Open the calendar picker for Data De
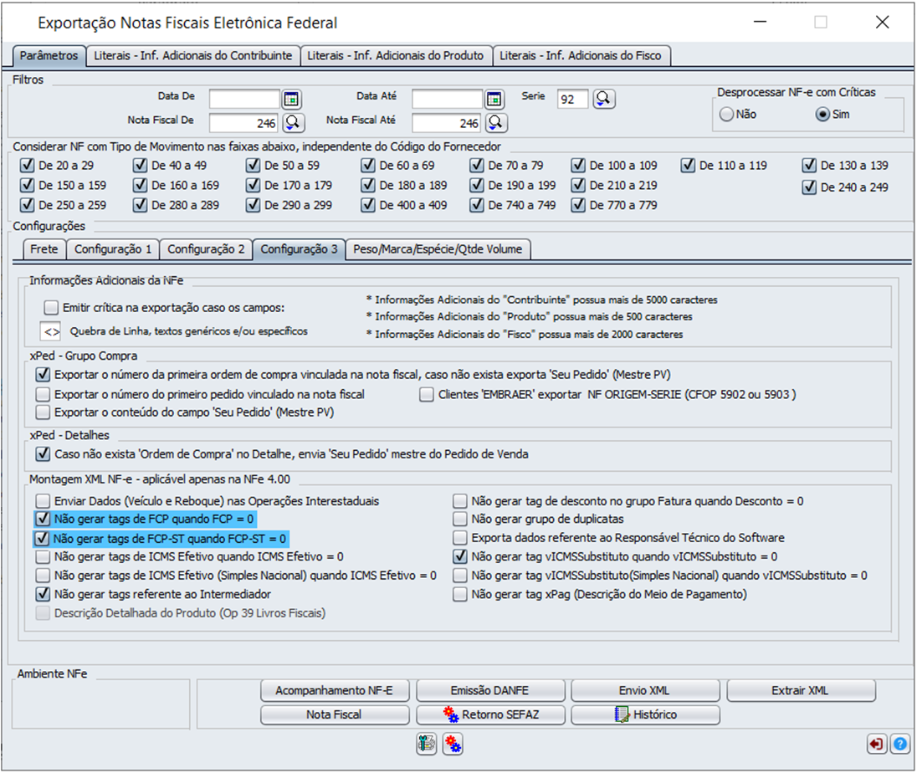 [291, 99]
